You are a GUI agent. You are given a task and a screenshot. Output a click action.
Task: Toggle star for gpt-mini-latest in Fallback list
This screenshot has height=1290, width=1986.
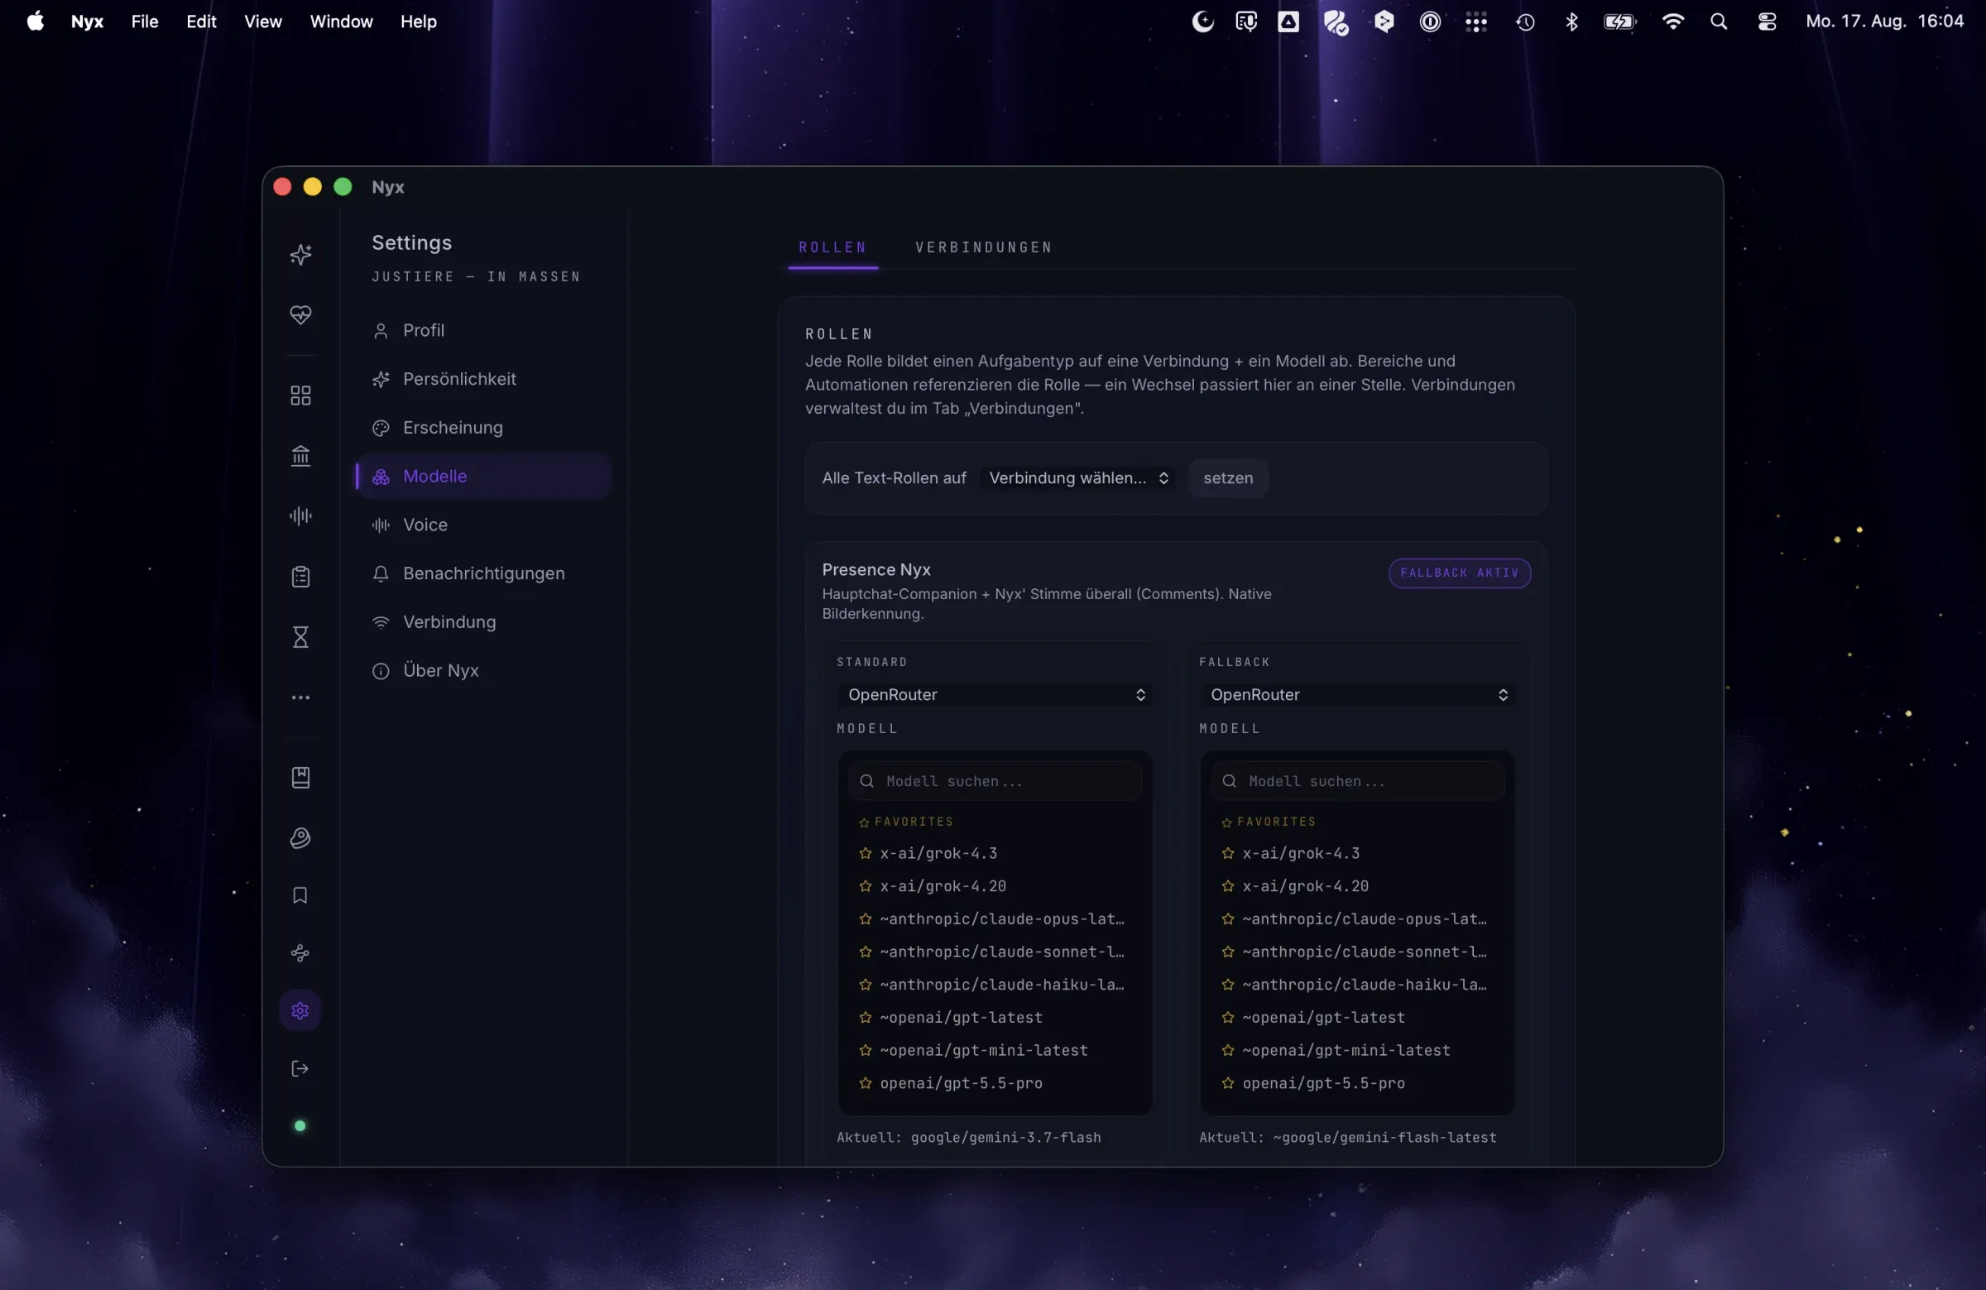point(1227,1050)
